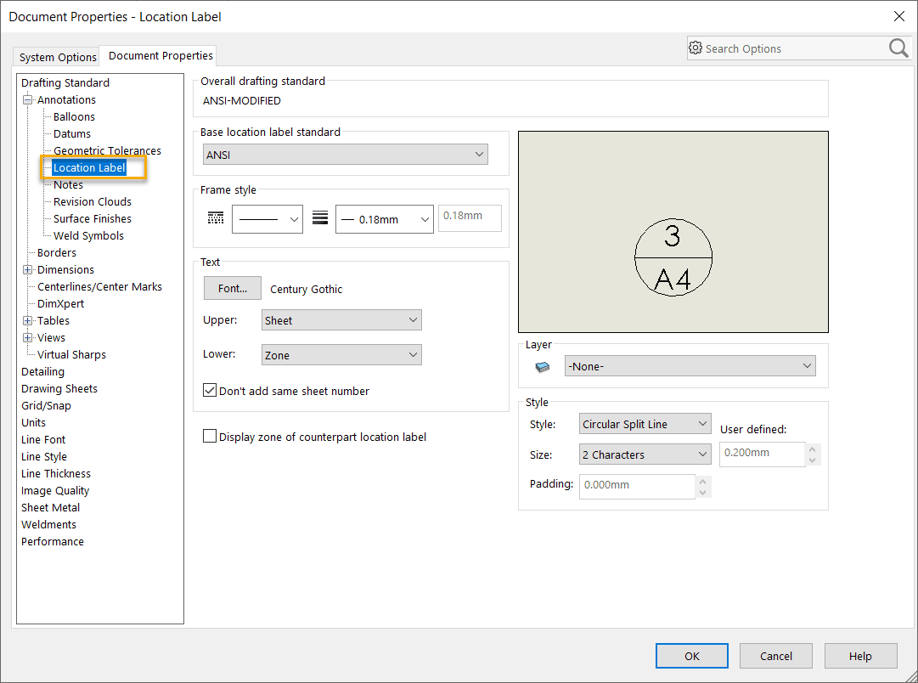The height and width of the screenshot is (683, 918).
Task: Confirm with the OK button
Action: click(692, 656)
